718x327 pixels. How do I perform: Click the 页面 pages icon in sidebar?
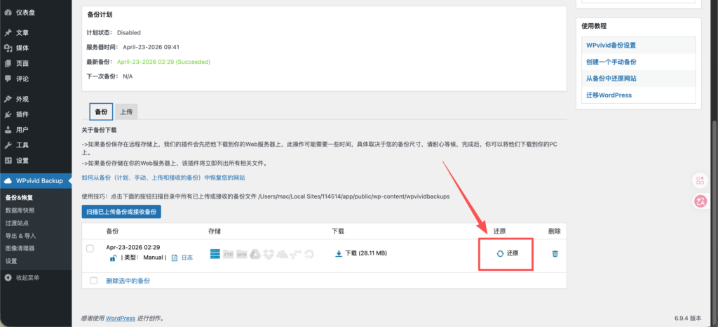click(x=8, y=64)
